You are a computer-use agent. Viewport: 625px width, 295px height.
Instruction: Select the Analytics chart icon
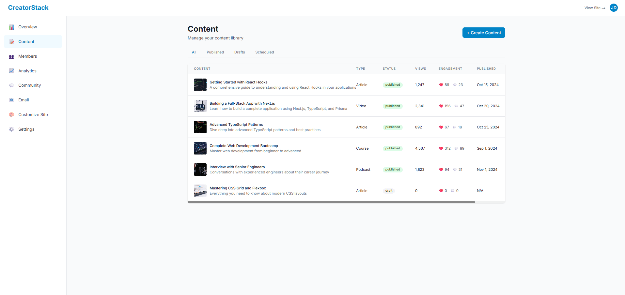pos(11,71)
